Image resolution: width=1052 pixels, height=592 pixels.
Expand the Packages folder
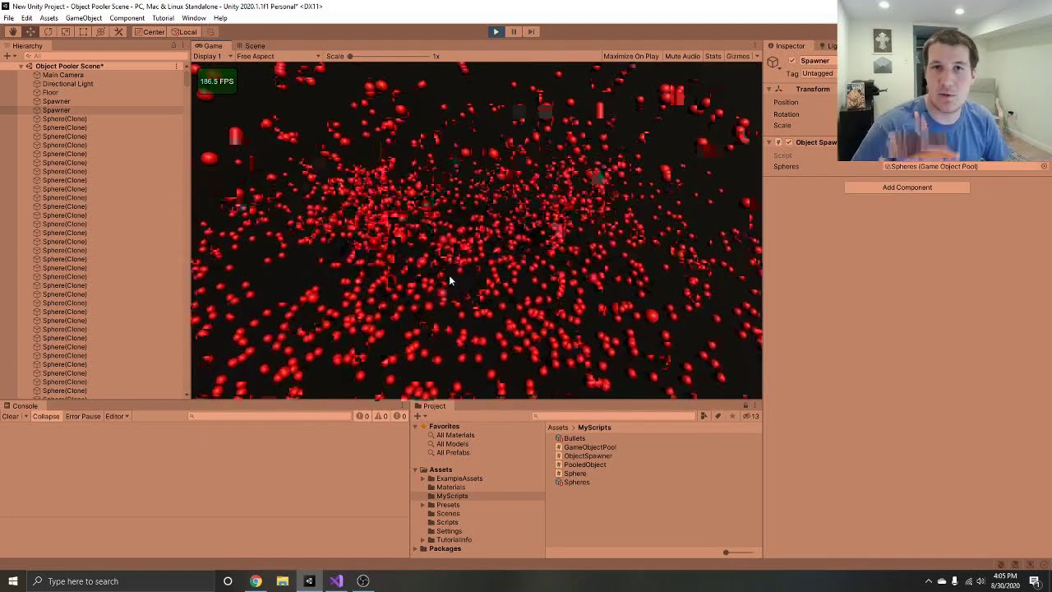tap(416, 549)
